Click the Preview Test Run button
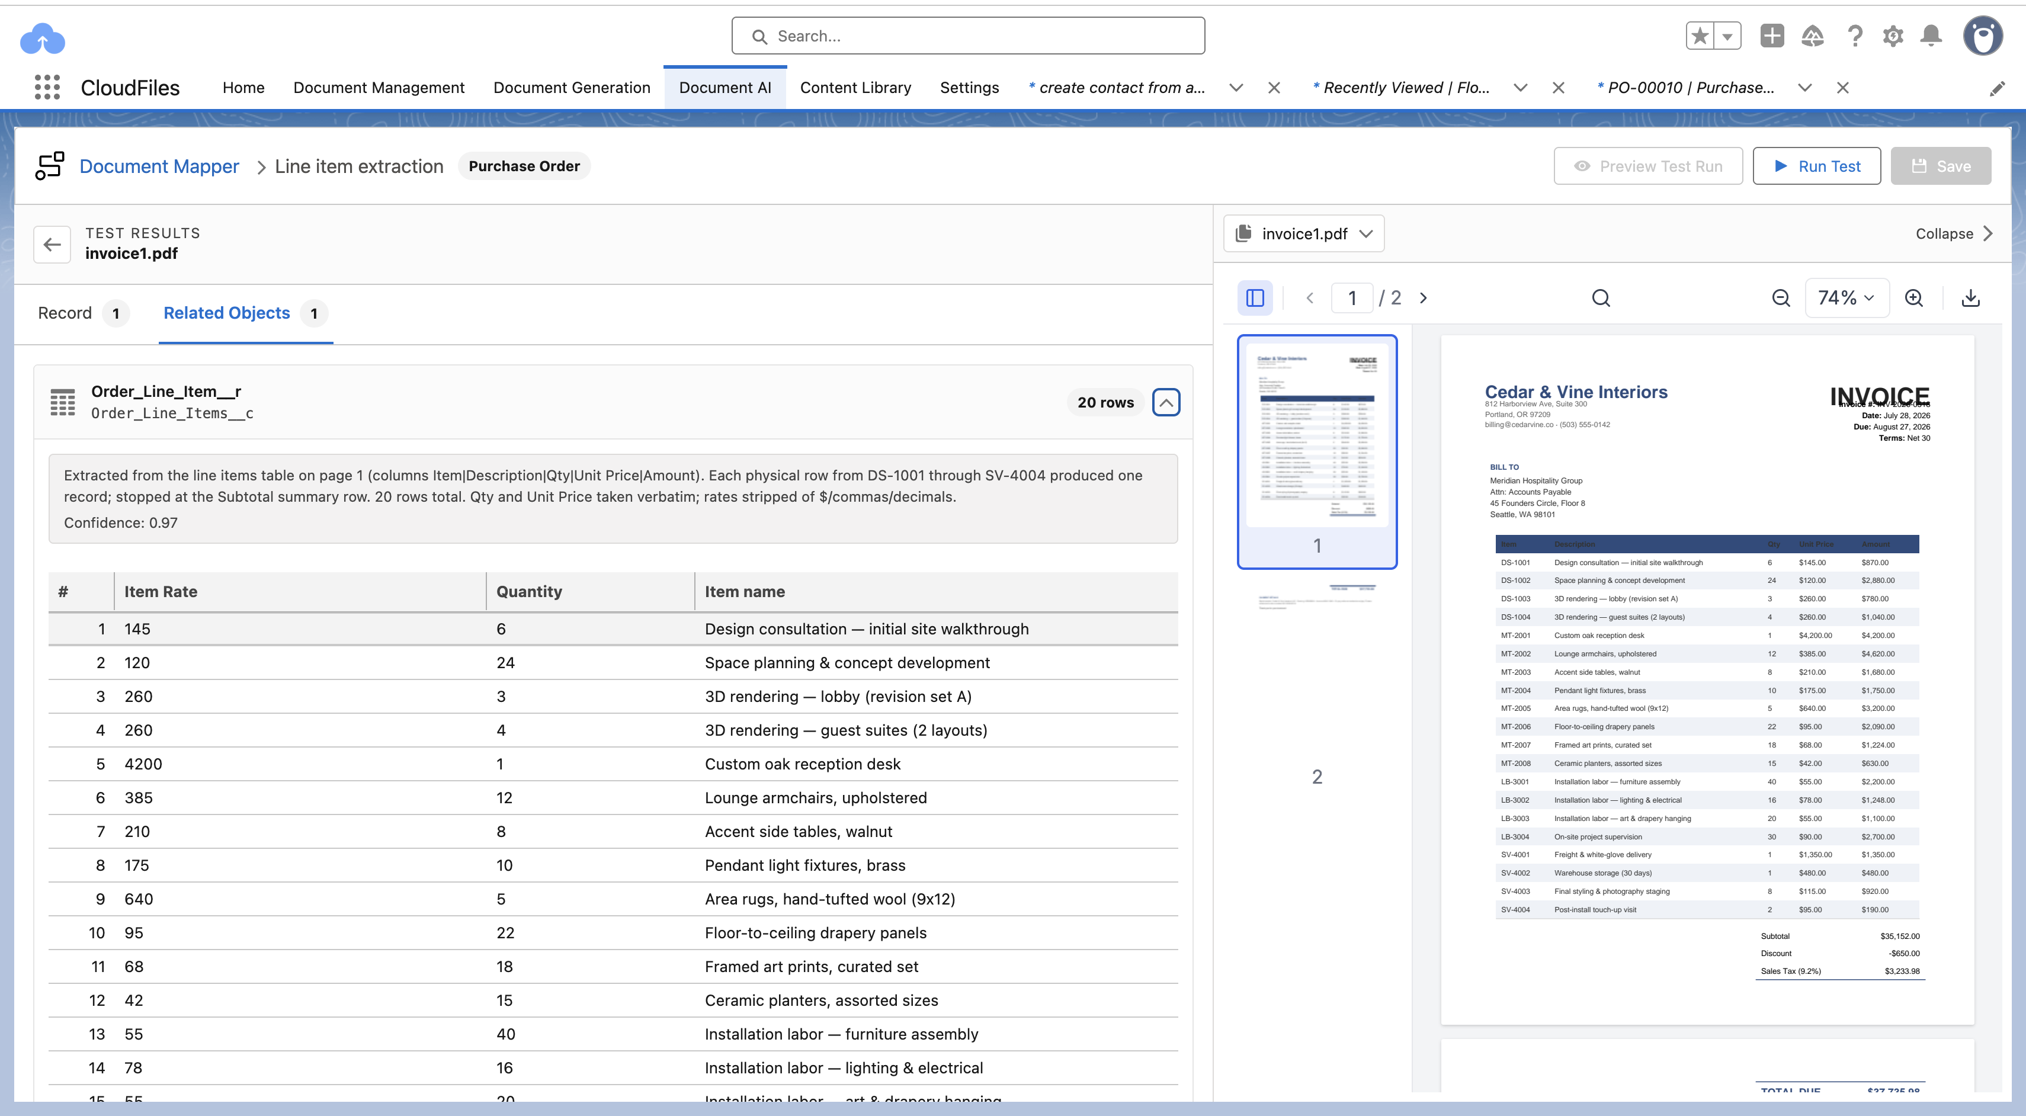Viewport: 2026px width, 1116px height. (x=1649, y=166)
